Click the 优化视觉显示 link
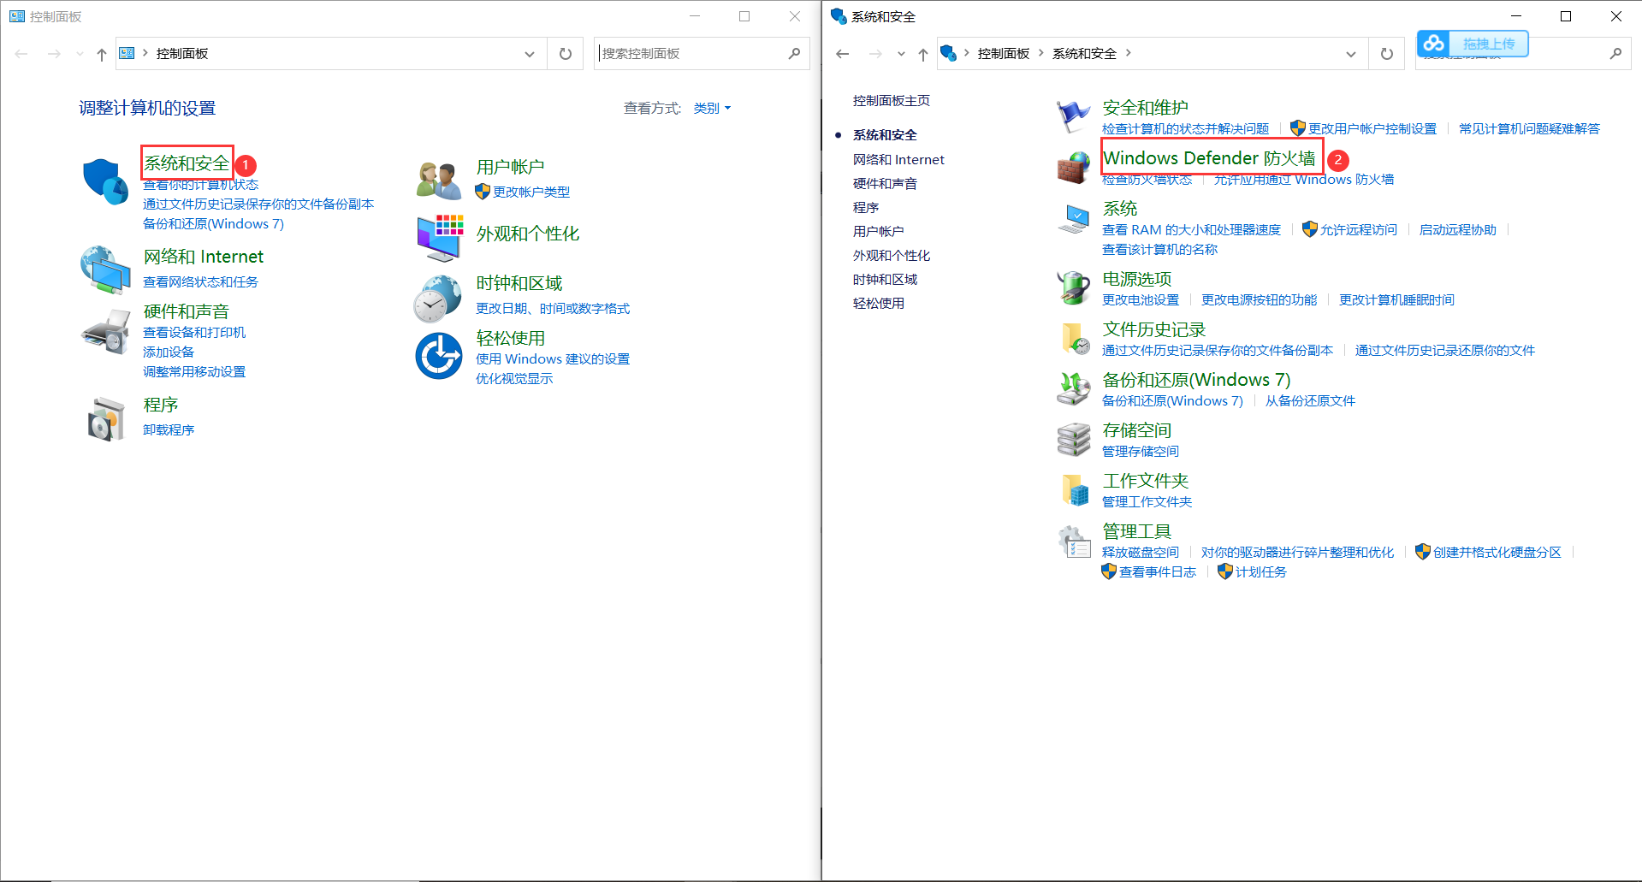The height and width of the screenshot is (882, 1642). pos(514,379)
